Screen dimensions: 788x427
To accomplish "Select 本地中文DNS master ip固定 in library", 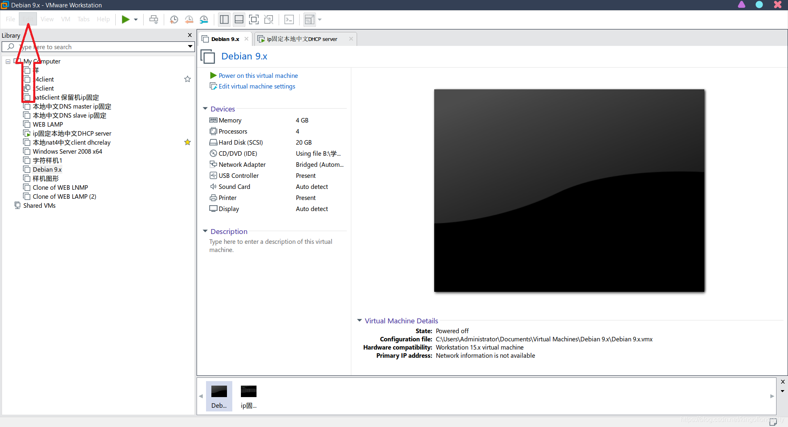I will [x=72, y=106].
